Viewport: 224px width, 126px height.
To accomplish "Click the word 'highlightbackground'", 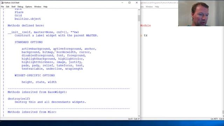I will 38,59.
